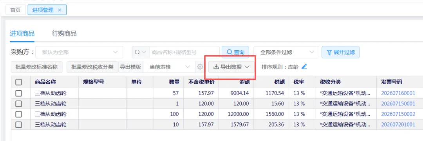Check the row with invoice 202607160001

18,93
